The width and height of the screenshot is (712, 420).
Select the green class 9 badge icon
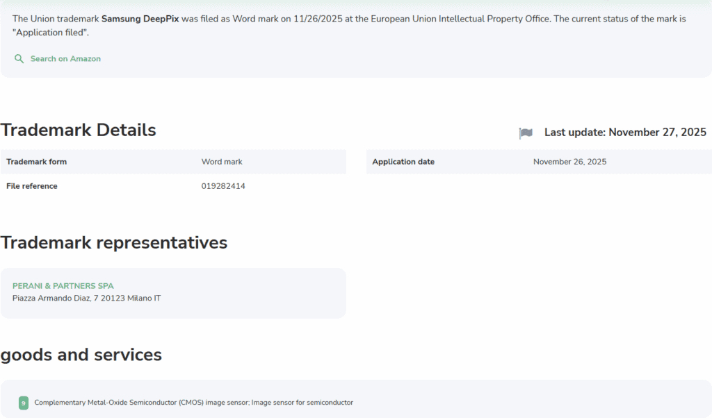[x=24, y=402]
